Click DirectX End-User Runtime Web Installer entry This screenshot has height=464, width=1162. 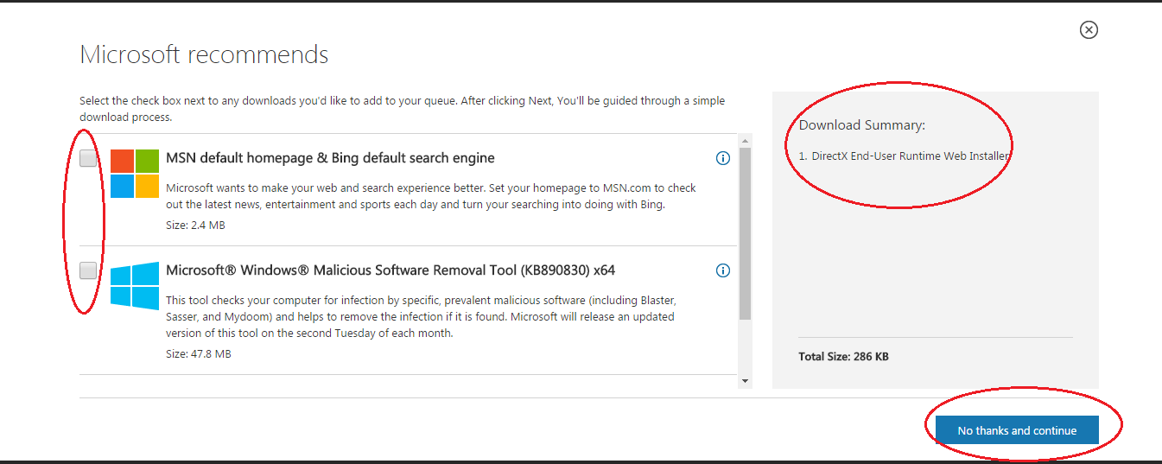click(905, 156)
